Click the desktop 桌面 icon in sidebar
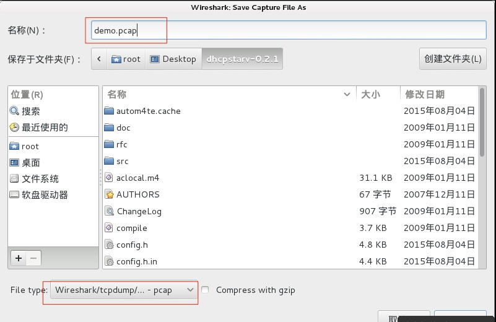This screenshot has width=496, height=322. coord(14,163)
